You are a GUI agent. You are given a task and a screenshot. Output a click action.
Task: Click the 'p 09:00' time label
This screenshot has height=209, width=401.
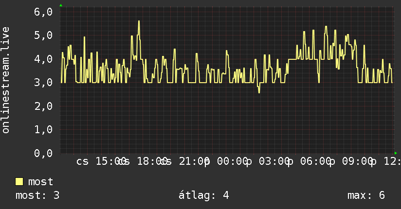point(351,161)
